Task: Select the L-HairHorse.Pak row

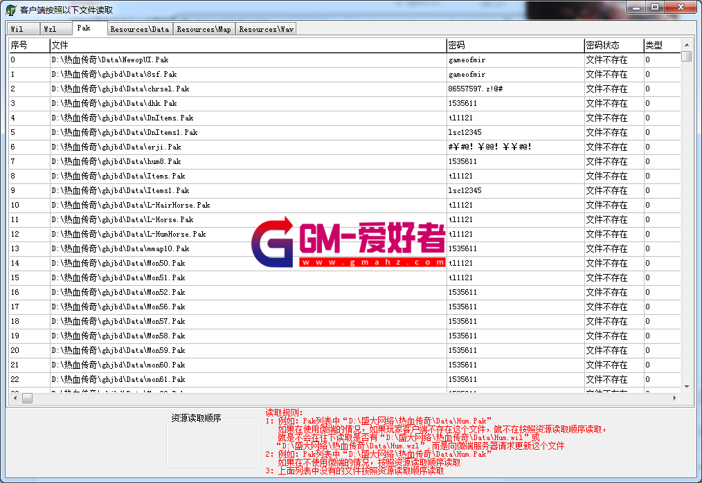Action: (130, 206)
